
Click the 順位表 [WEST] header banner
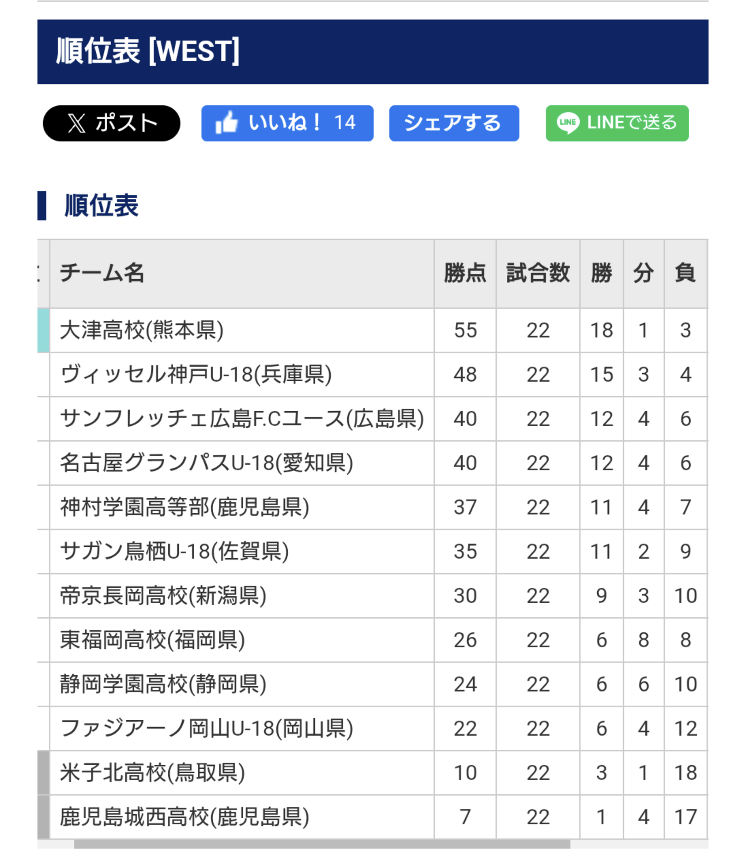coord(373,52)
